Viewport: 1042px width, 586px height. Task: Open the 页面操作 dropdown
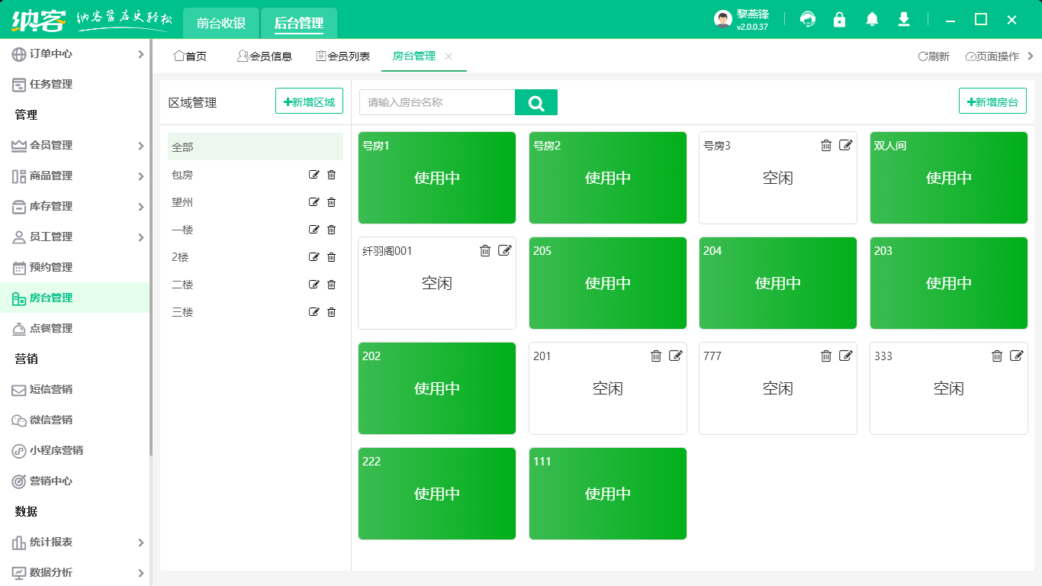[x=992, y=56]
